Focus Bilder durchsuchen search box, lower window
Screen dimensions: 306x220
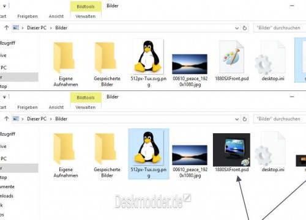(x=280, y=119)
